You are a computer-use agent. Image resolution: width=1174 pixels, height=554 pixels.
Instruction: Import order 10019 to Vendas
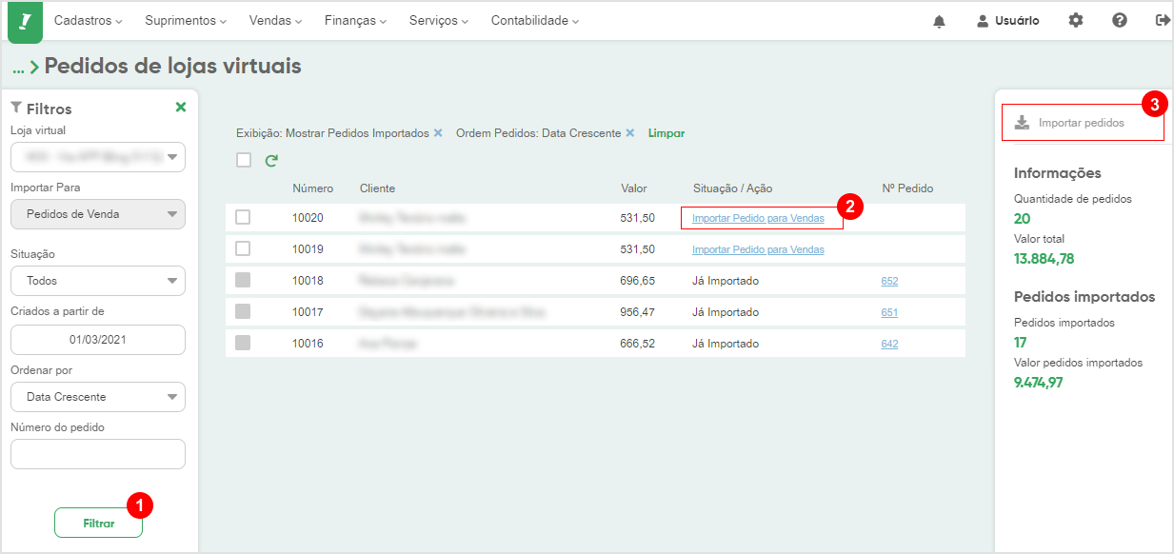758,249
